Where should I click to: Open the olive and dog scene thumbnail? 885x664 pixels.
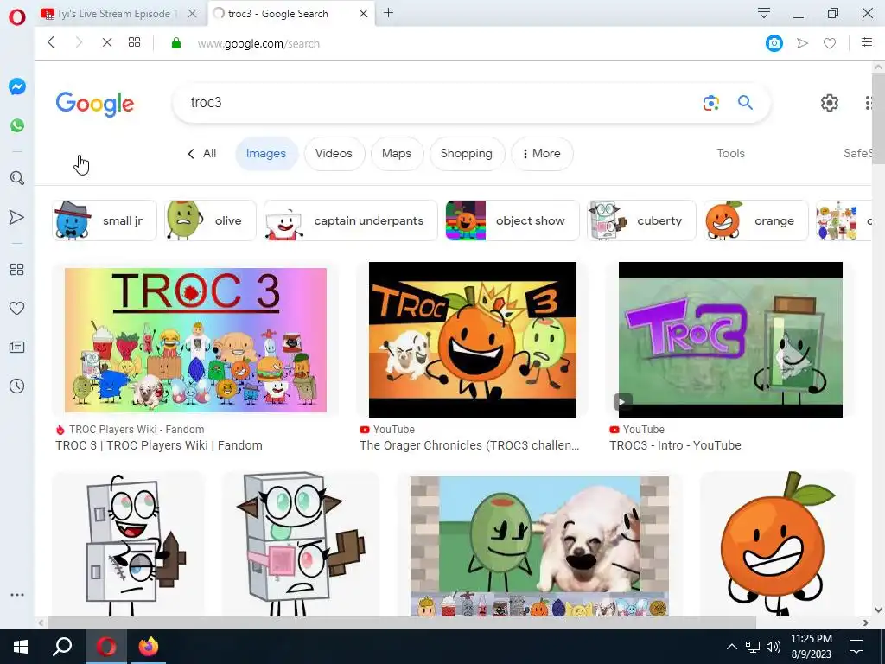coord(539,546)
